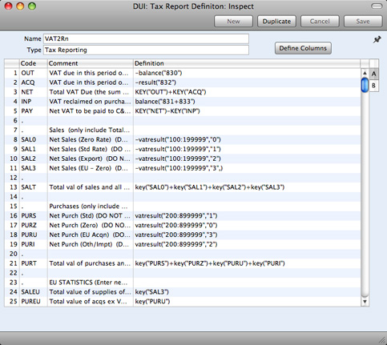Click the Cancel button
The height and width of the screenshot is (345, 387).
coord(320,22)
